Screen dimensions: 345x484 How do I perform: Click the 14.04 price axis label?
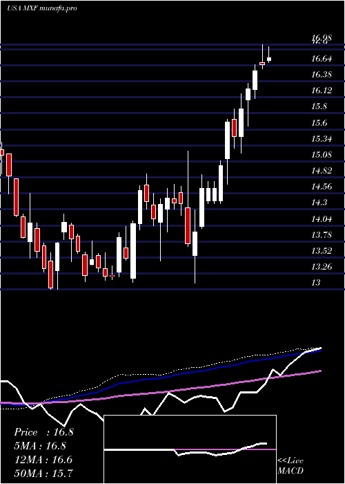[322, 219]
